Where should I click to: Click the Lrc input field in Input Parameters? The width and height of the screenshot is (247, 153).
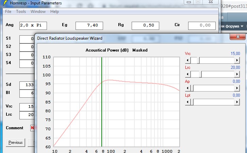27,115
